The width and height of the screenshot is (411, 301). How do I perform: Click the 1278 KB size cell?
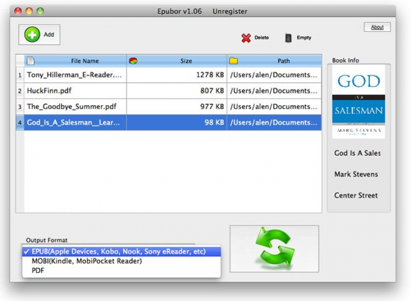tap(176, 75)
